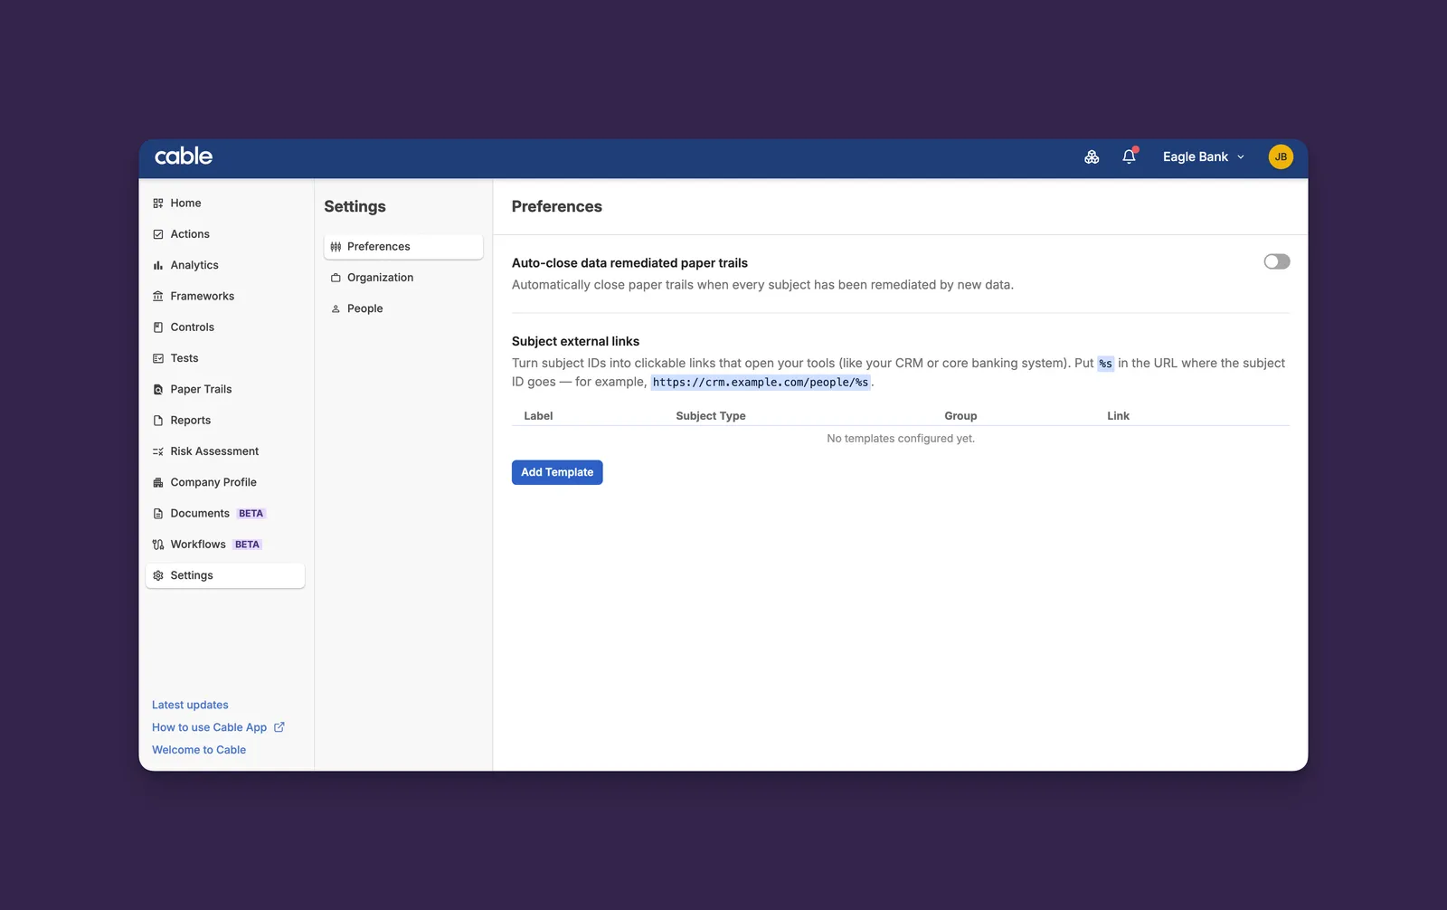Image resolution: width=1447 pixels, height=910 pixels.
Task: Click the Workflows icon in sidebar
Action: click(x=158, y=545)
